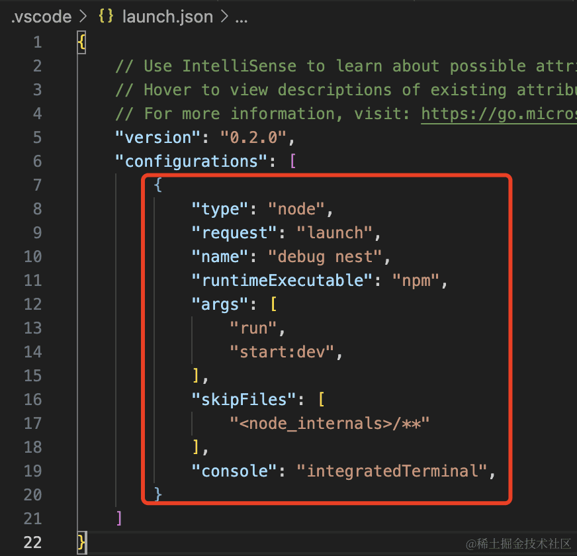Select line number 12 in gutter
Image resolution: width=577 pixels, height=556 pixels.
tap(32, 304)
